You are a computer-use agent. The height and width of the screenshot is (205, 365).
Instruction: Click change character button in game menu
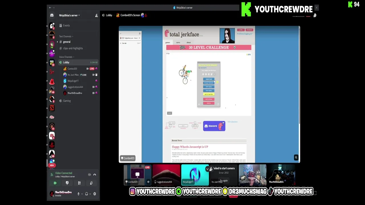coord(209,83)
